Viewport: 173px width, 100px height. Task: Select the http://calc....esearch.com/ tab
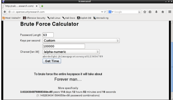[x=19, y=6]
